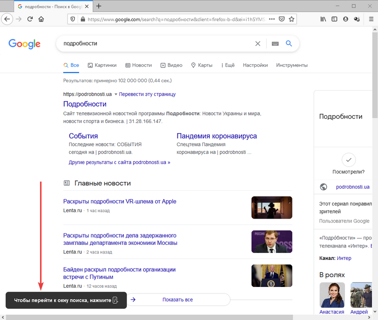Click the Firefox URL address bar
This screenshot has width=378, height=320.
[176, 19]
